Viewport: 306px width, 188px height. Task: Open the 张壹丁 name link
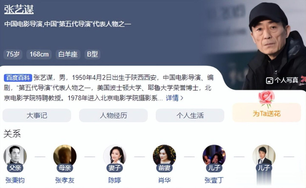coord(214,180)
